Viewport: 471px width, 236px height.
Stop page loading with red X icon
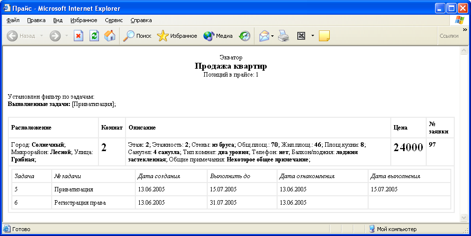[x=78, y=36]
